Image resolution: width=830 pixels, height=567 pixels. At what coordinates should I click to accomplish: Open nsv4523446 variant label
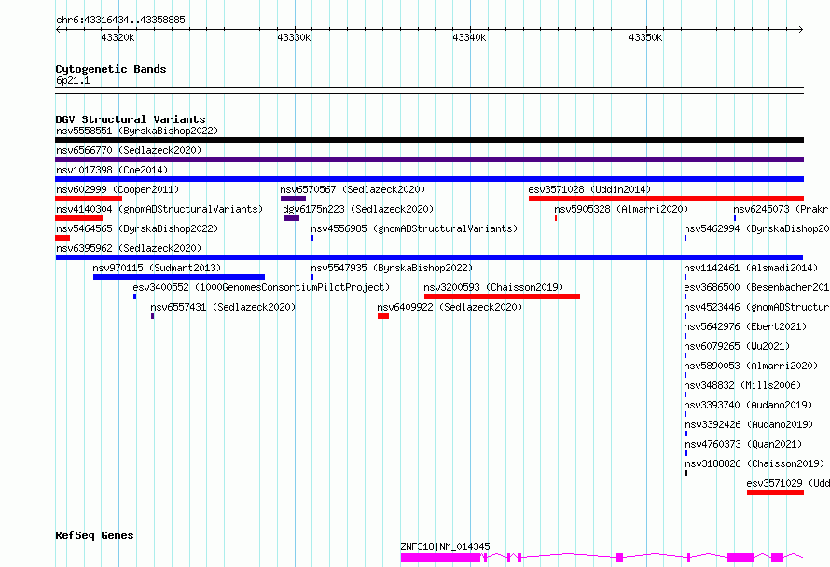[756, 307]
